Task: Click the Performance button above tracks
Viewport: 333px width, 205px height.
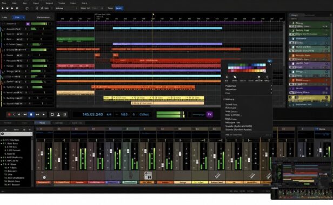Action: point(43,17)
